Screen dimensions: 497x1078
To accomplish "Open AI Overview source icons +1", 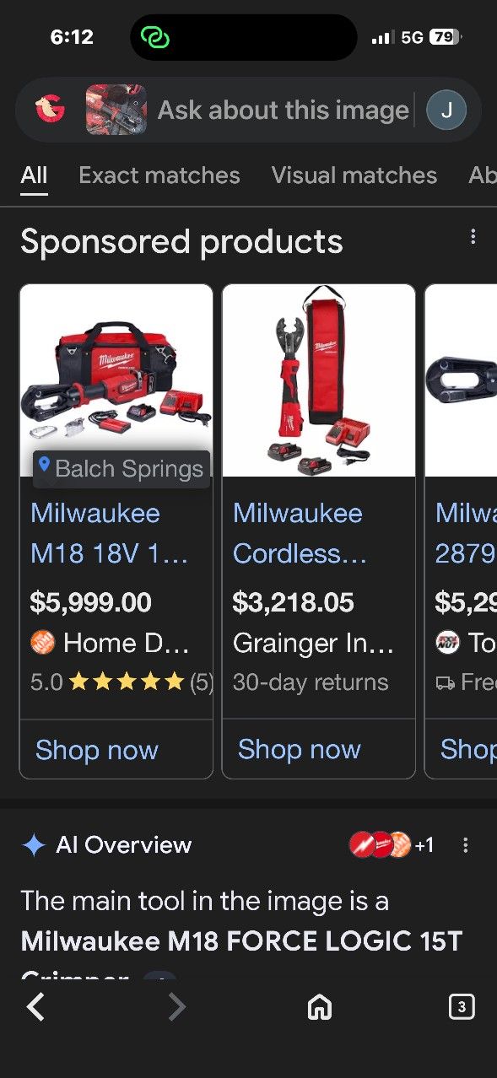I will coord(392,844).
